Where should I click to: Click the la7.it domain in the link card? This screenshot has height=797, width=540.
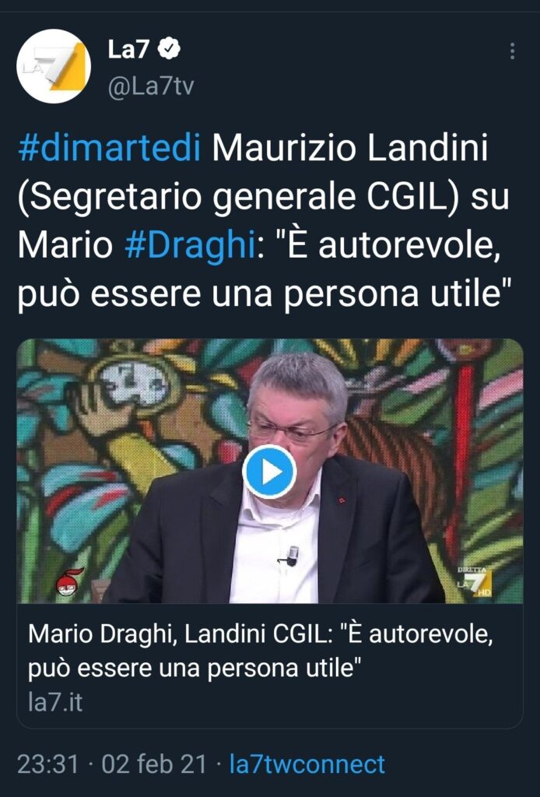click(x=55, y=702)
